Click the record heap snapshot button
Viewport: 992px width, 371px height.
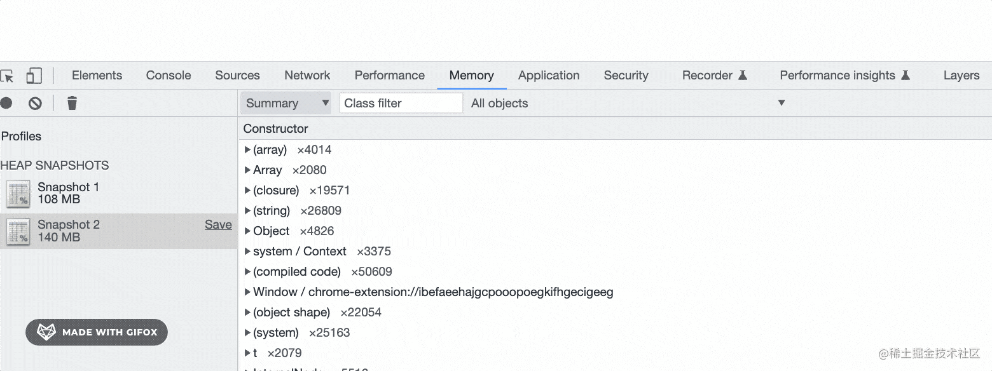6,103
